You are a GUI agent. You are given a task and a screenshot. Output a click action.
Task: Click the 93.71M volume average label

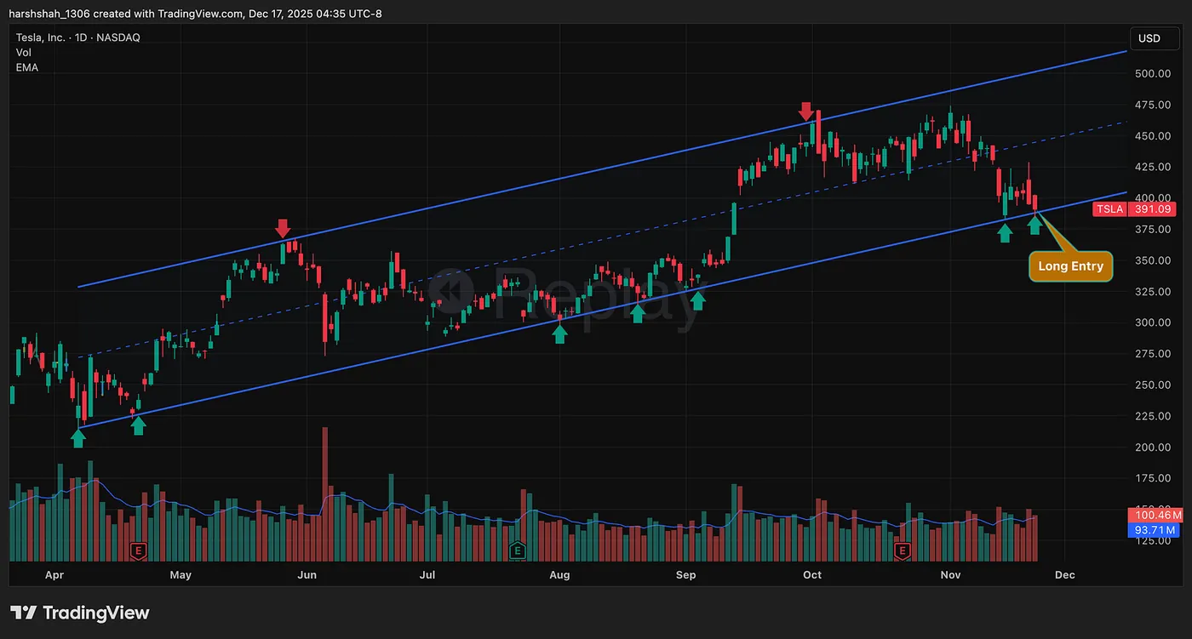1155,531
